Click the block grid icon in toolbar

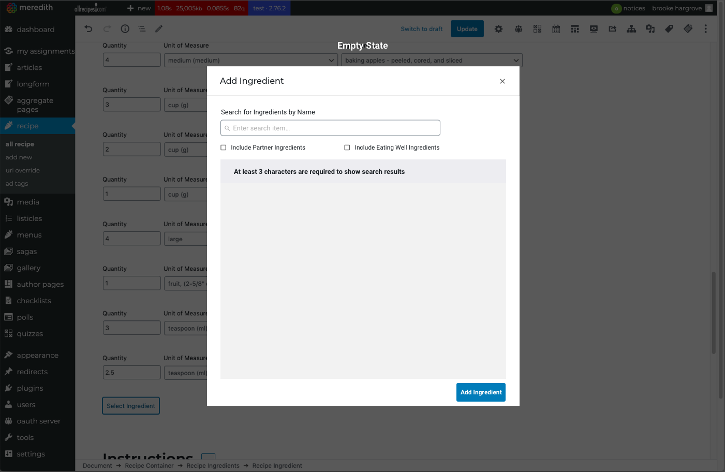537,29
